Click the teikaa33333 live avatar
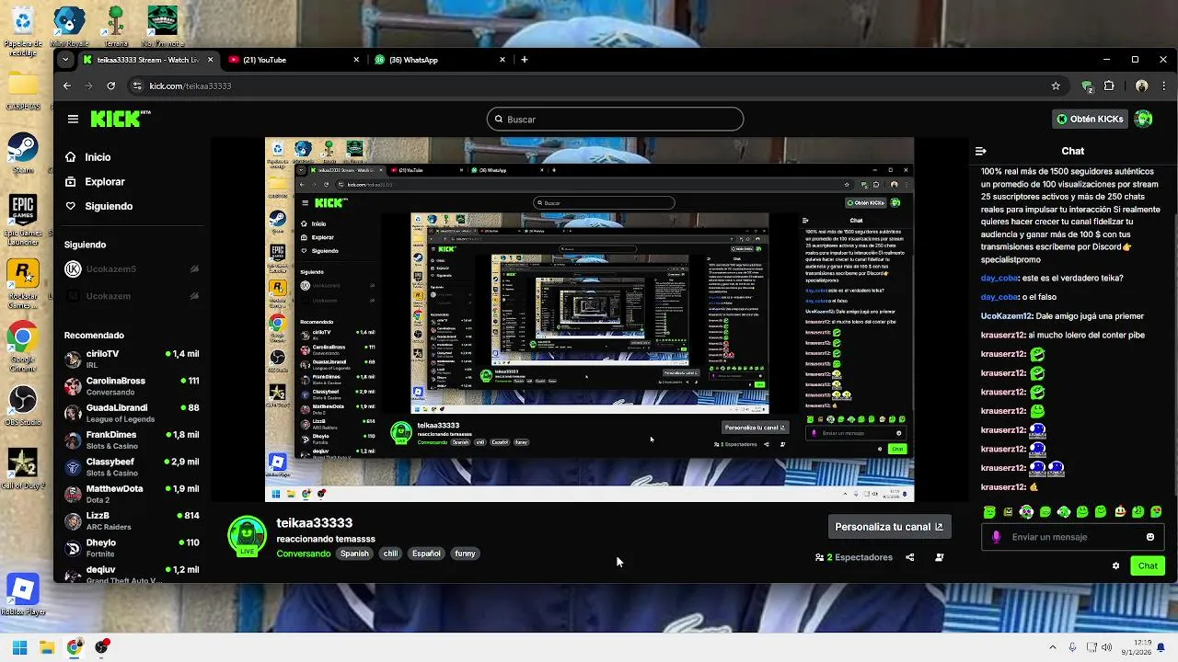The height and width of the screenshot is (662, 1178). [x=247, y=537]
